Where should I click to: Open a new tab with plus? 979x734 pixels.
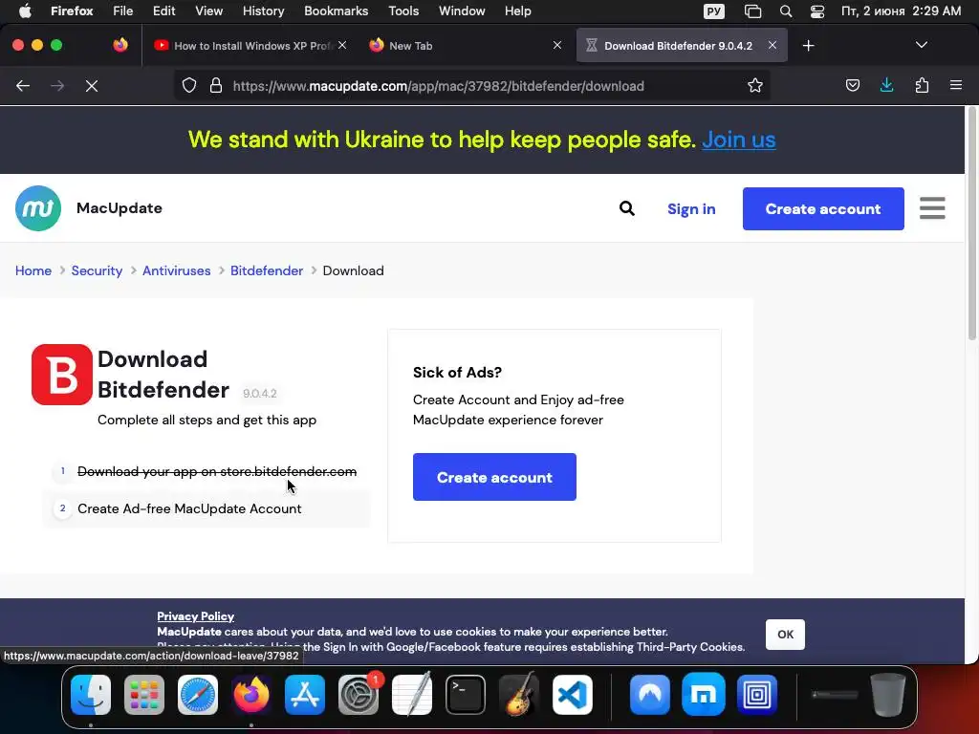808,46
